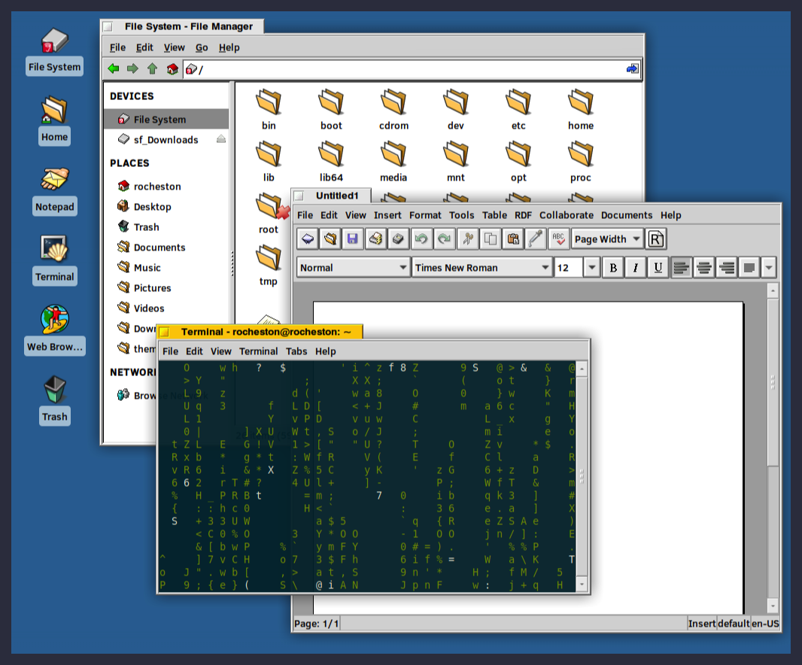Screen dimensions: 802x665
Task: Open the Times New Roman font dropdown
Action: pos(482,268)
